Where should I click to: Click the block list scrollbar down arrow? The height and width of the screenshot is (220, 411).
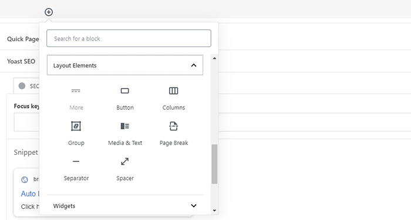(214, 210)
